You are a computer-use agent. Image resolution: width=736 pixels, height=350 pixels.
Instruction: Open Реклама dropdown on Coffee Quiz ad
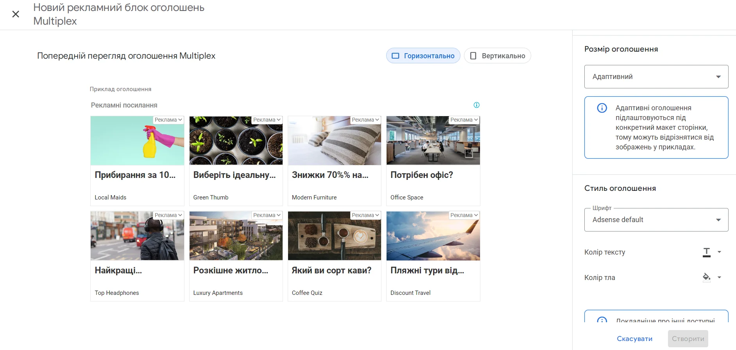click(365, 215)
